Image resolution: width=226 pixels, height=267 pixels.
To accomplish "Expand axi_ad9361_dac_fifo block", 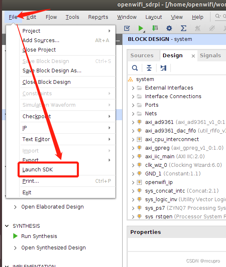I will click(133, 131).
